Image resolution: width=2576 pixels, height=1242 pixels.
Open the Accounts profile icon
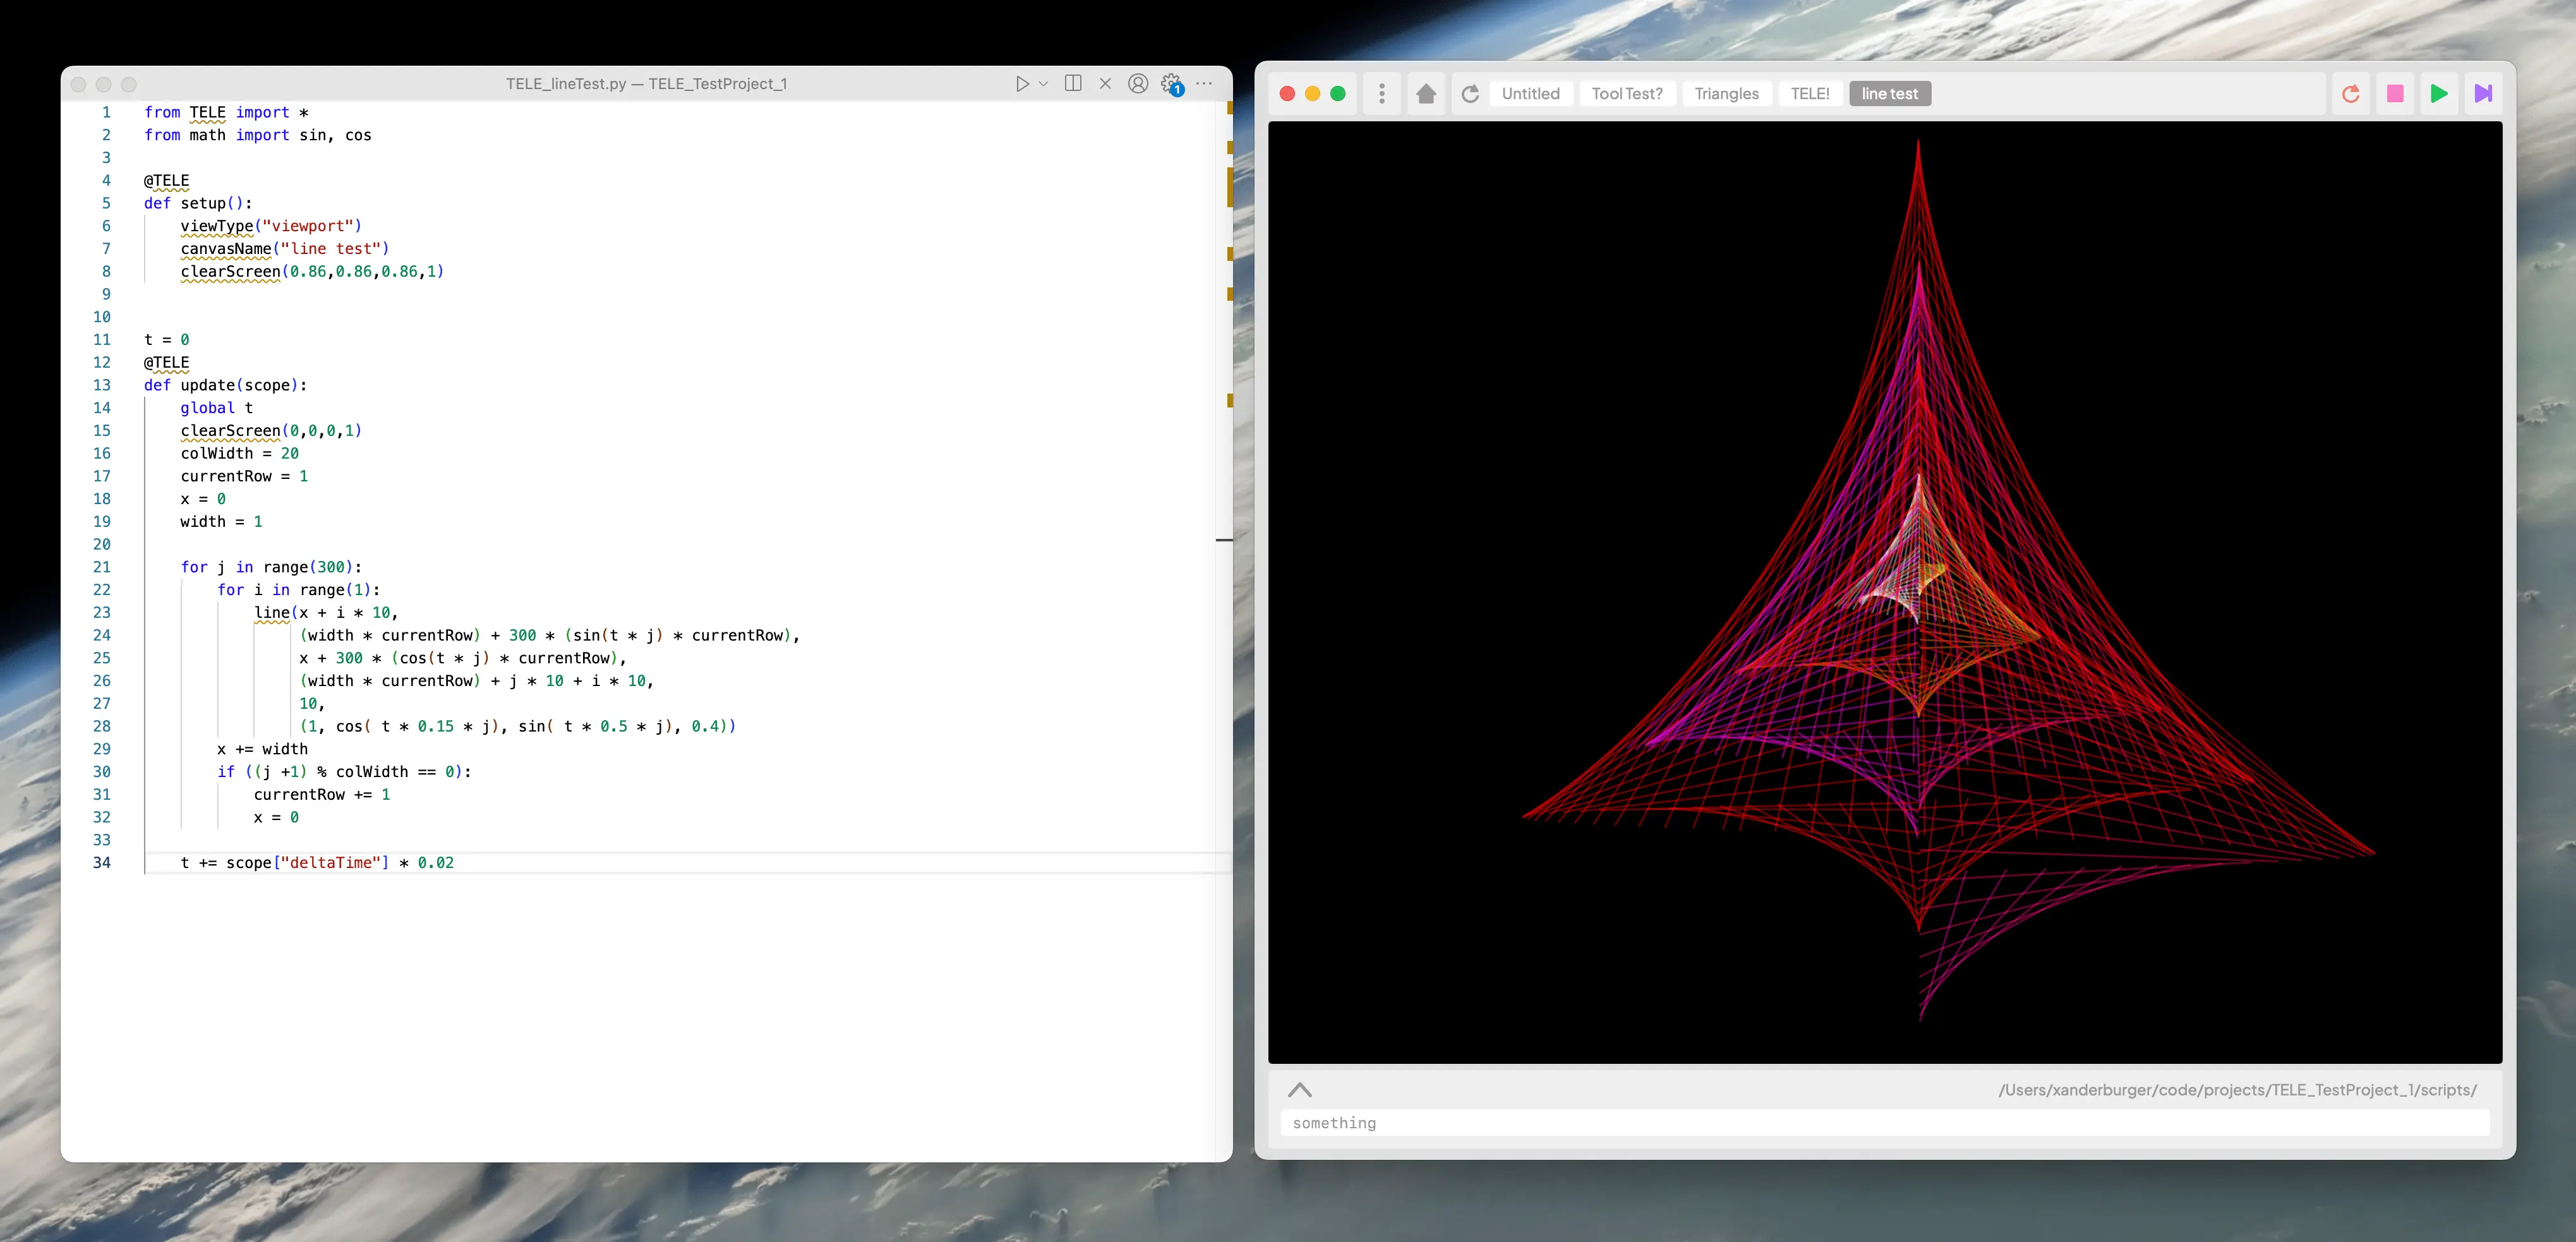click(1138, 84)
